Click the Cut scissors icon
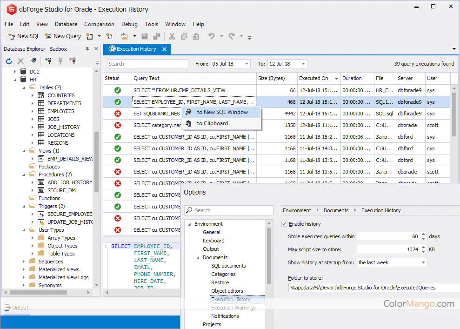Viewport: 460px width, 329px height. click(172, 36)
